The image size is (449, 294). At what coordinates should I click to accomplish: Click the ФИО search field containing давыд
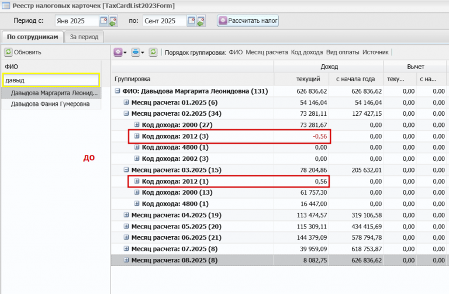pos(51,80)
